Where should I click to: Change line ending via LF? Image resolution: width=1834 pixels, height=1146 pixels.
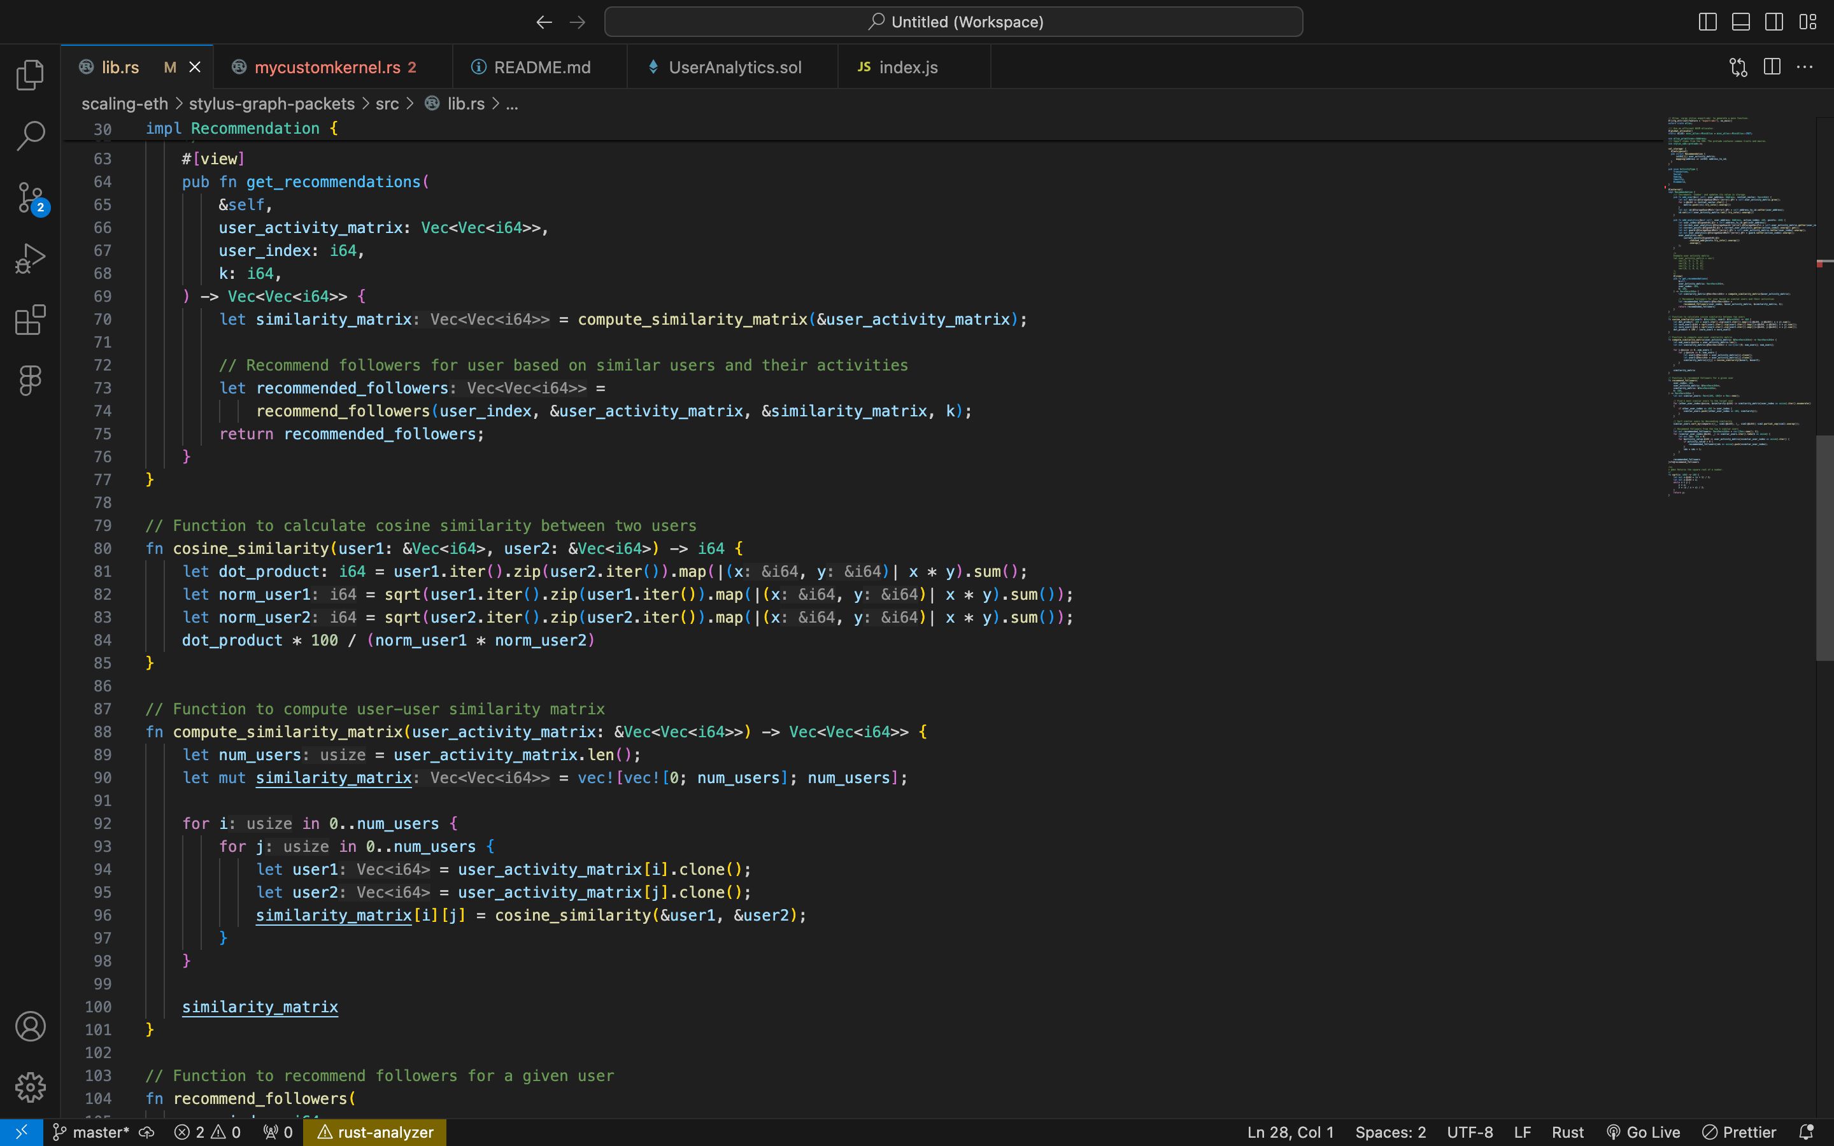coord(1522,1133)
